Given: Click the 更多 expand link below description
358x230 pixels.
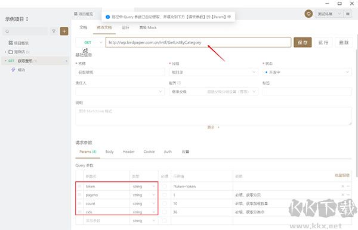Looking at the screenshot, I should coord(213,127).
